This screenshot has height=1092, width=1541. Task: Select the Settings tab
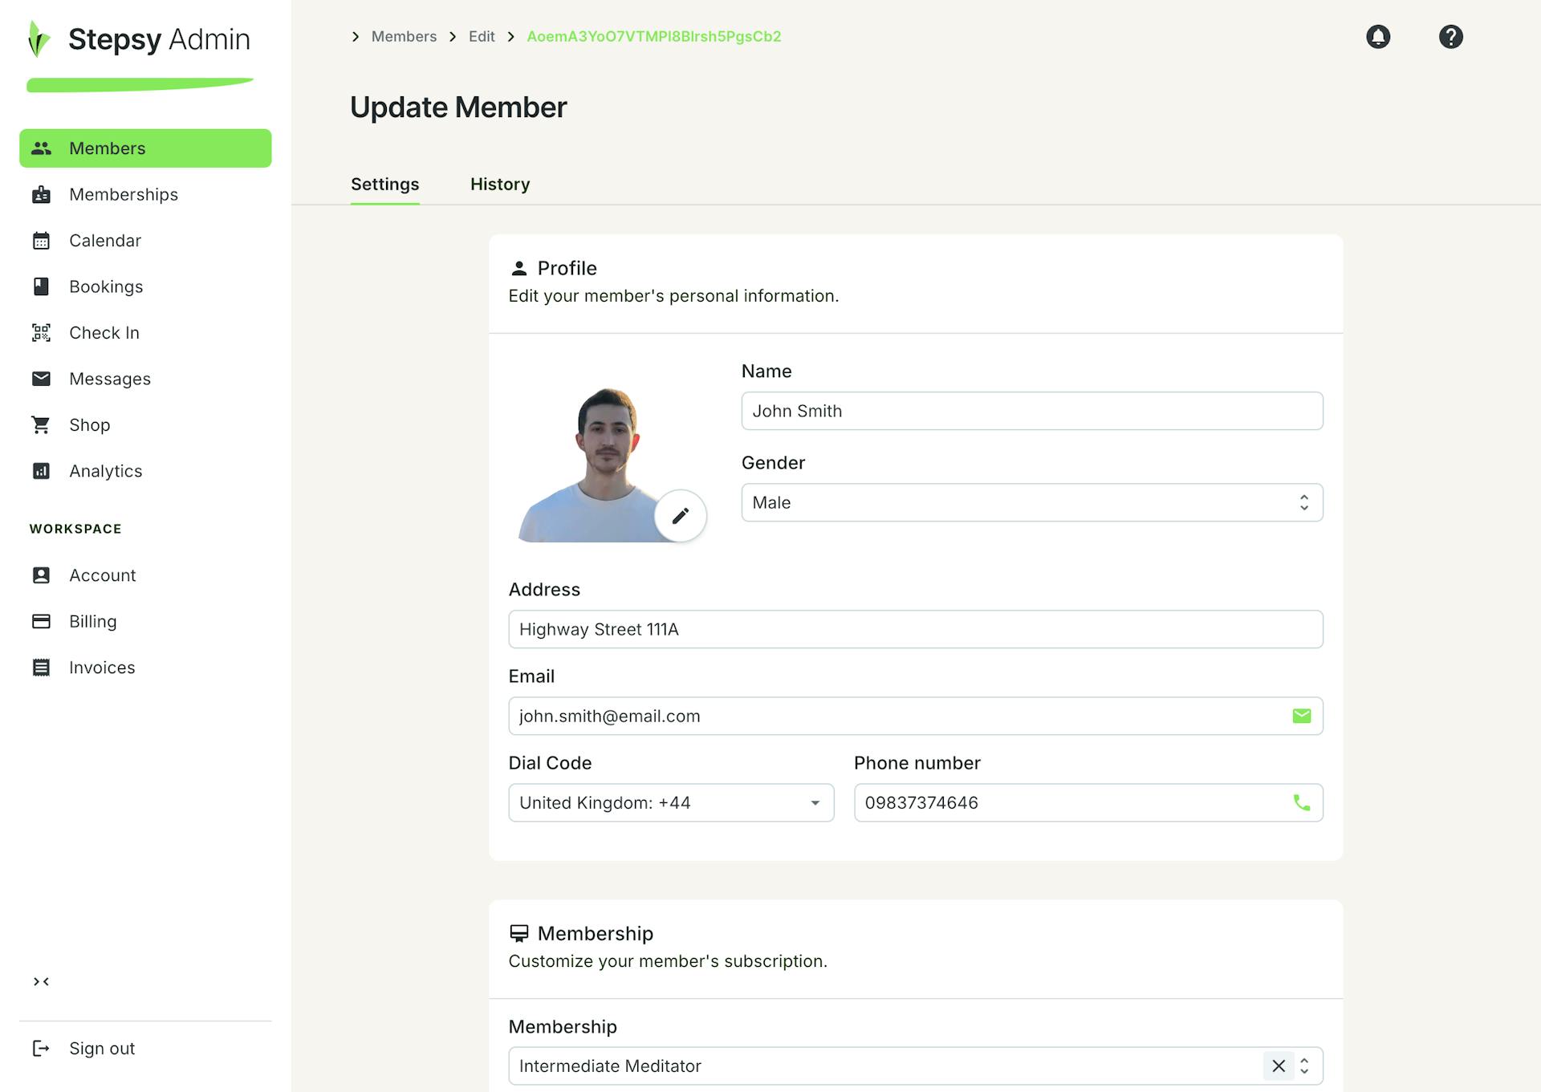[x=384, y=183]
